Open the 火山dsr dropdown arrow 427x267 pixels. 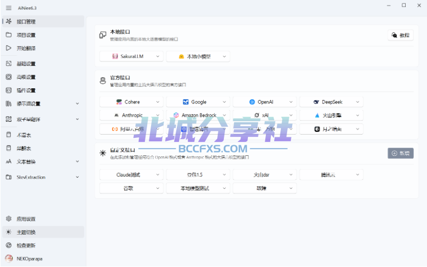click(x=291, y=175)
